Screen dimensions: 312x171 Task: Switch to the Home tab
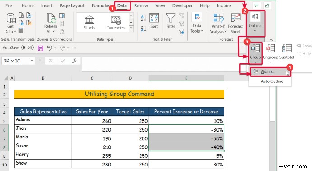(28, 5)
